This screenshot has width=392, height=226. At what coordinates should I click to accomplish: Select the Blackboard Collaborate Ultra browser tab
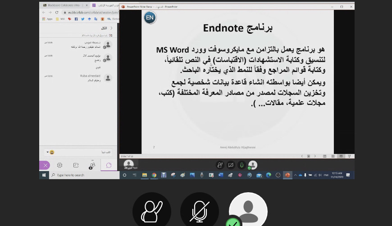[64, 5]
